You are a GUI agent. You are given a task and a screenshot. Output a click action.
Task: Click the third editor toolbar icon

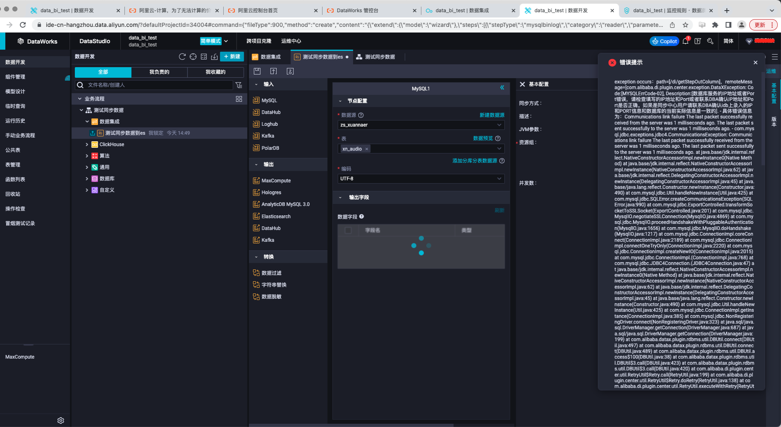(x=290, y=71)
